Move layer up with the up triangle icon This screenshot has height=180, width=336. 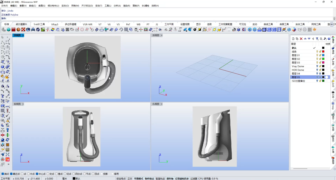(x=305, y=39)
